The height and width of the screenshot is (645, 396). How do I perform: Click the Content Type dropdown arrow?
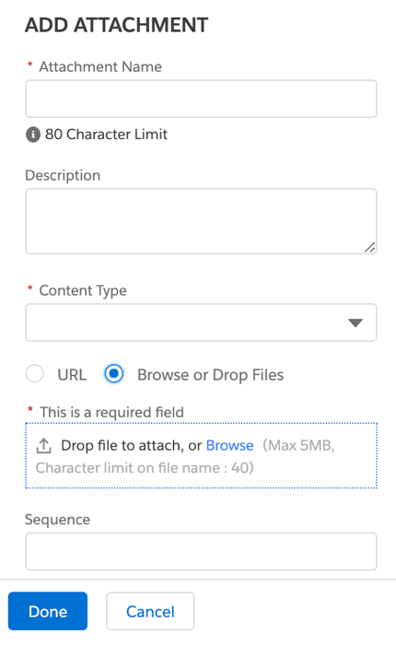pos(355,322)
